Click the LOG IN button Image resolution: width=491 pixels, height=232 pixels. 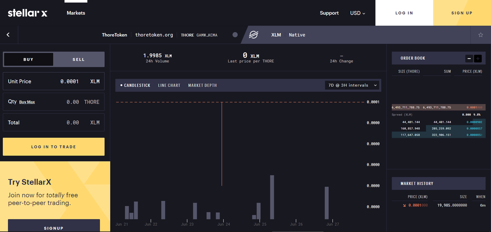tap(404, 13)
